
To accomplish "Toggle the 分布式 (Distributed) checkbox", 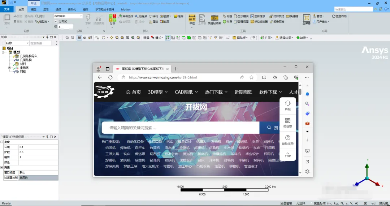I will click(x=56, y=21).
